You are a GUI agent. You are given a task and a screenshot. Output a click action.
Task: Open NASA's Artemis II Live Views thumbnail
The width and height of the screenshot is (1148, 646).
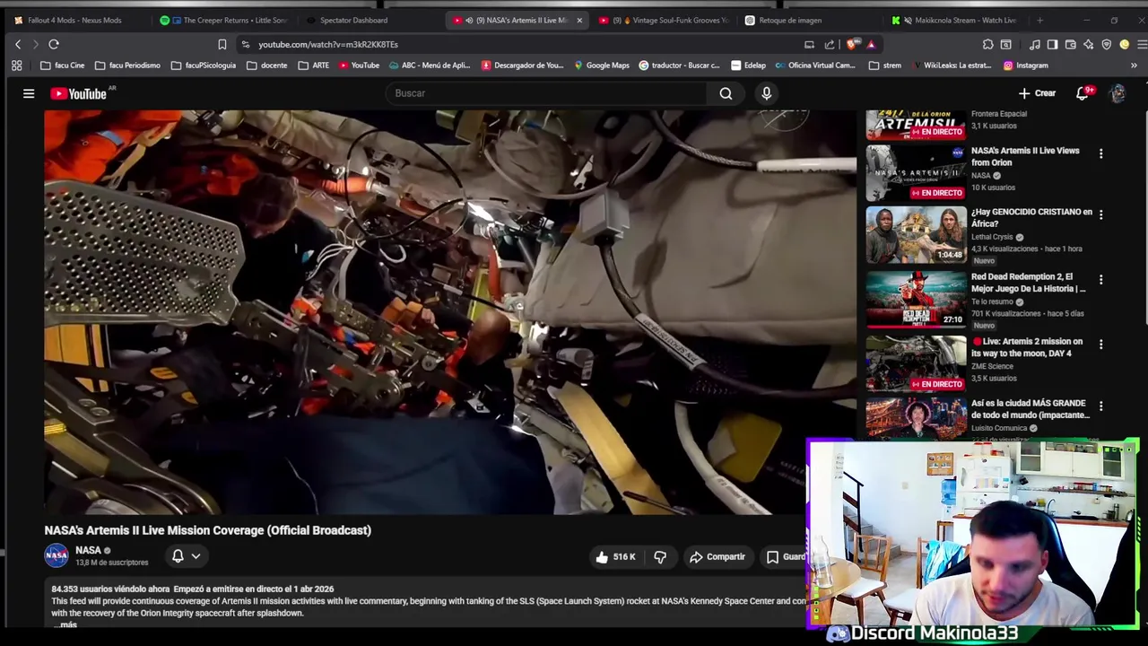[x=916, y=173]
